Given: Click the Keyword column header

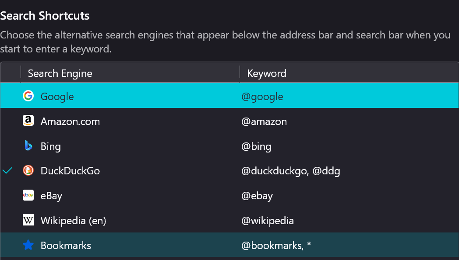Looking at the screenshot, I should [x=267, y=73].
